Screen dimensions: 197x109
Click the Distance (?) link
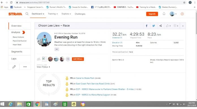[x=117, y=38]
